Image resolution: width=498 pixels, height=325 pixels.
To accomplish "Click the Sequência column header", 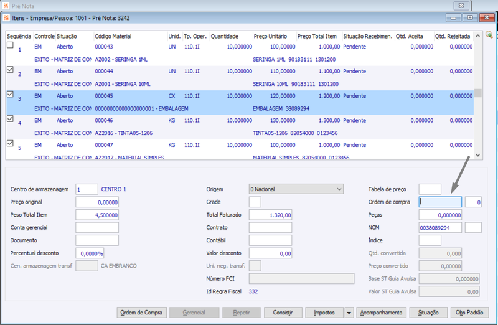I will pos(19,36).
